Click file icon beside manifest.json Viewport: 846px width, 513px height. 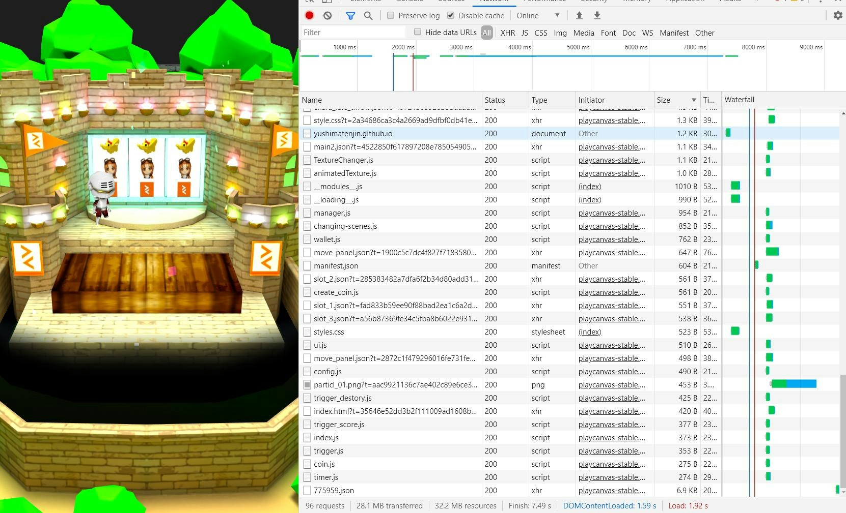(307, 266)
